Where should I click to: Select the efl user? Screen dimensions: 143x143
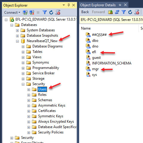(x=94, y=52)
